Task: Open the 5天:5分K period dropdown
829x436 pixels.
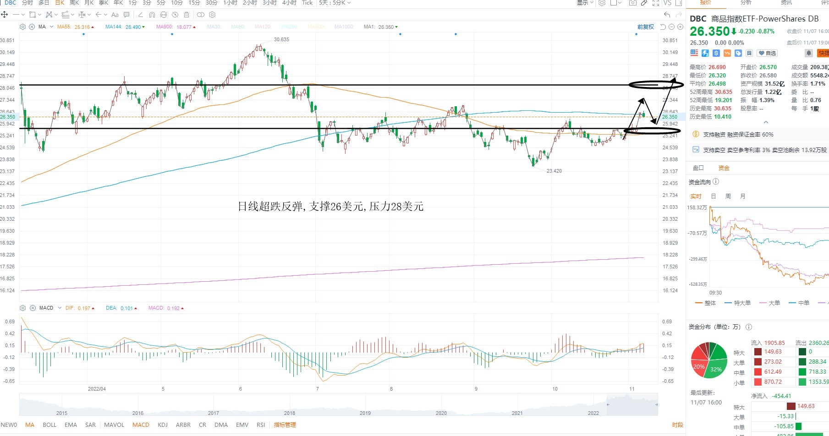Action: [335, 3]
